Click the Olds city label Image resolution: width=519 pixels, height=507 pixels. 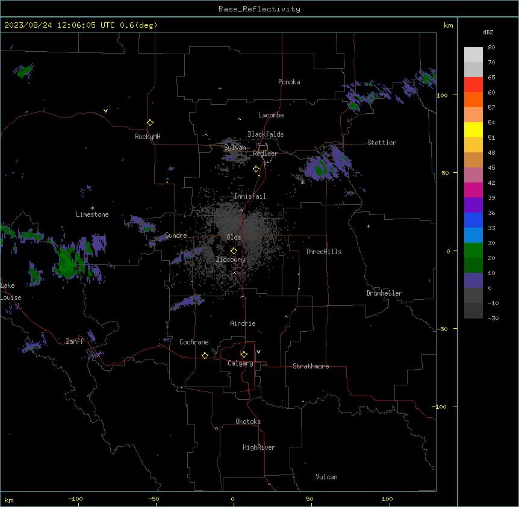tap(234, 237)
